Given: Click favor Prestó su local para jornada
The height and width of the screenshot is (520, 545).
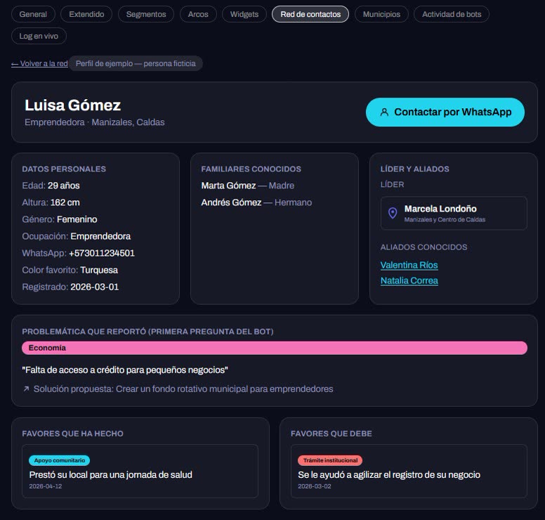Looking at the screenshot, I should pyautogui.click(x=110, y=475).
